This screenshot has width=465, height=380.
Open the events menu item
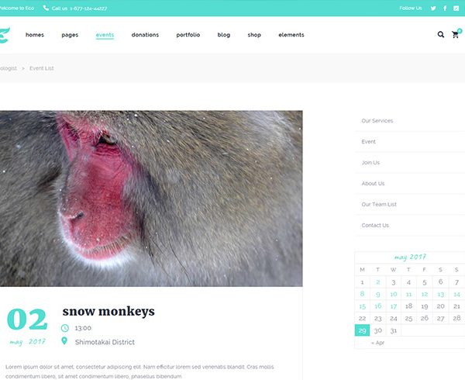coord(105,35)
